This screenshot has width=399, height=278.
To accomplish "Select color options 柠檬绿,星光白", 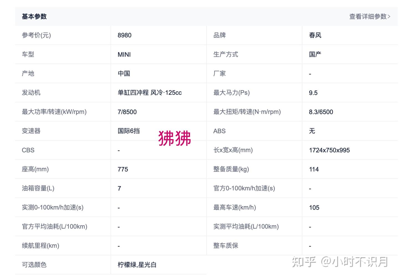I will click(137, 265).
